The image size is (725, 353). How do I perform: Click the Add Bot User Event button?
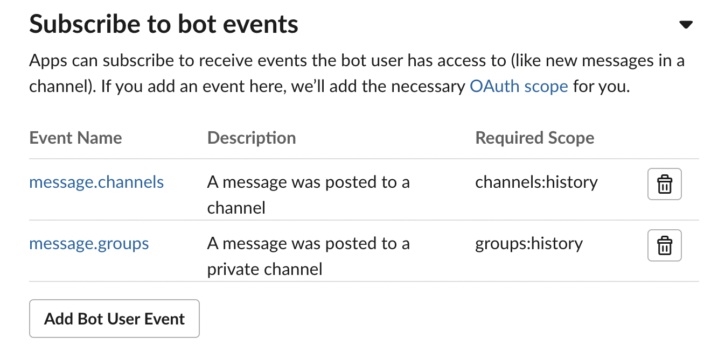point(114,319)
